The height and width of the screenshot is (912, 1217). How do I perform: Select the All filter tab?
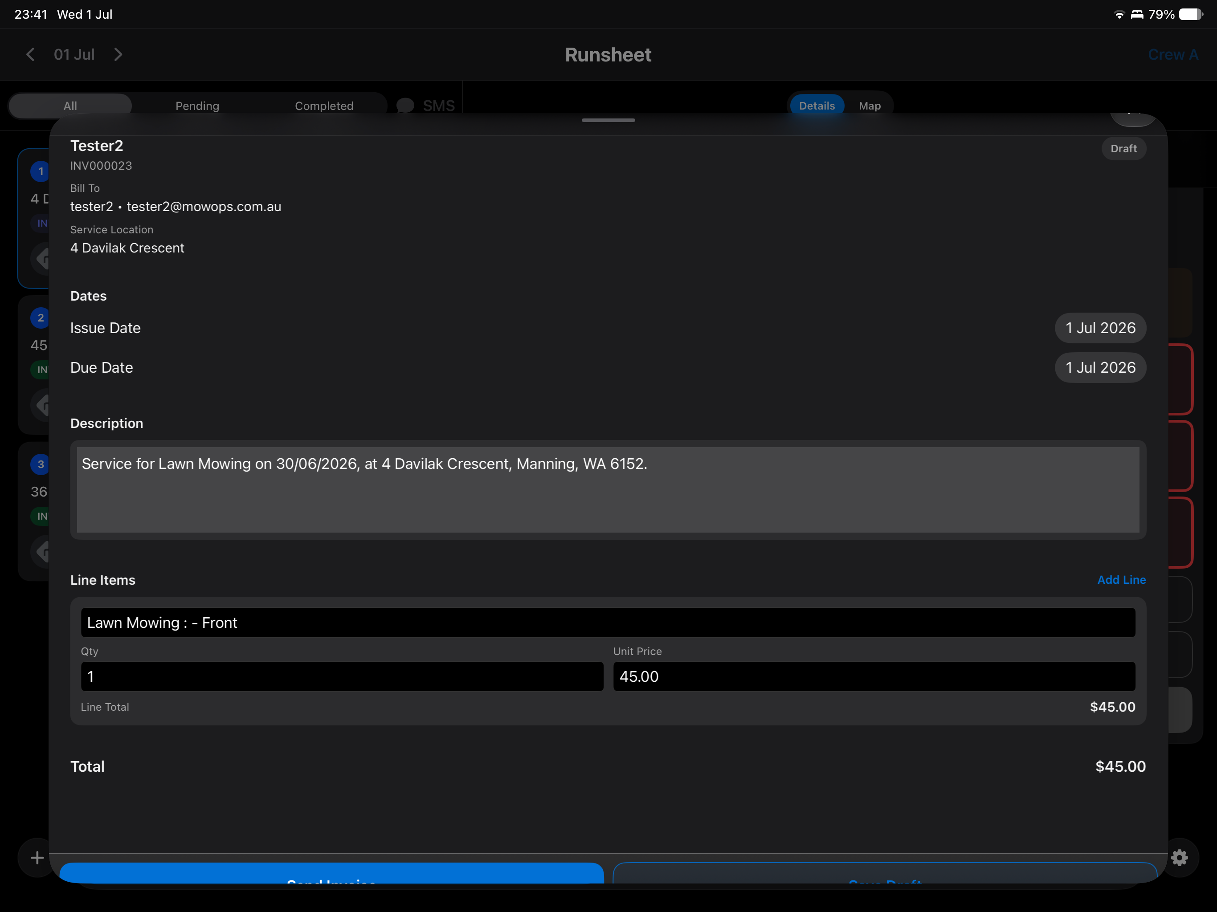[x=70, y=105]
